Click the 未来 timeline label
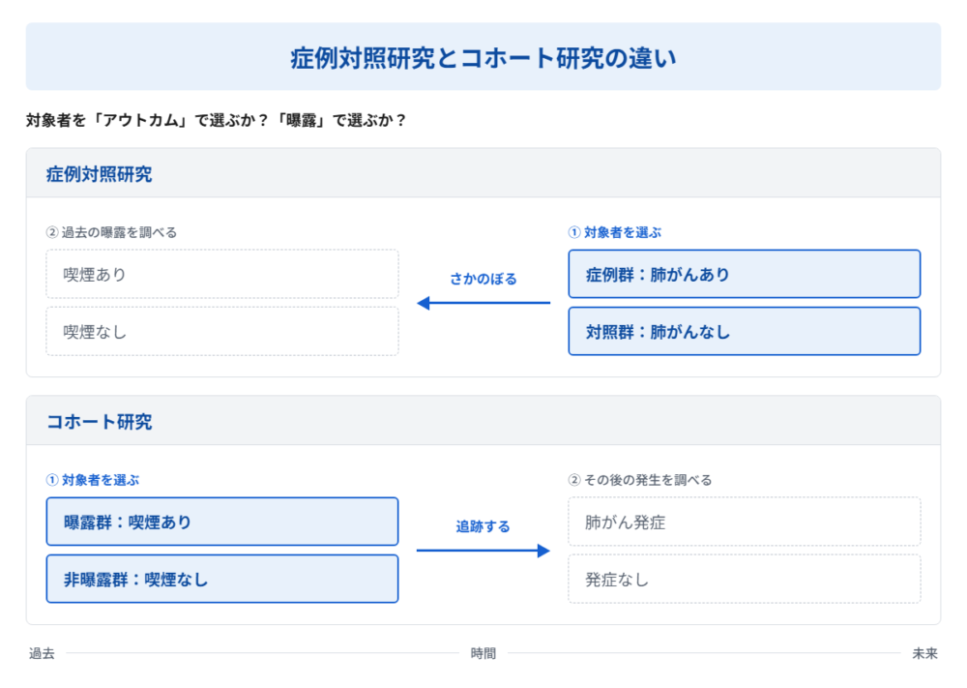This screenshot has height=688, width=967. (924, 653)
